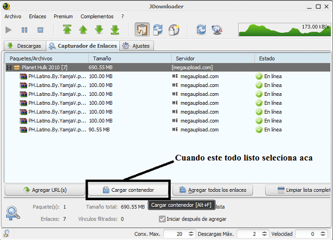The height and width of the screenshot is (240, 333).
Task: Click the Limpiar lista completa button
Action: tap(298, 190)
